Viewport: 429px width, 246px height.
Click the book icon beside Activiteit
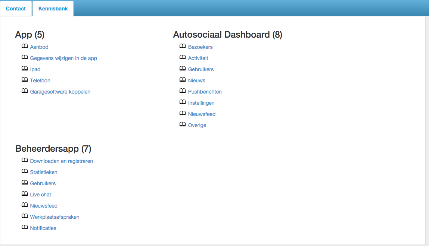click(183, 57)
